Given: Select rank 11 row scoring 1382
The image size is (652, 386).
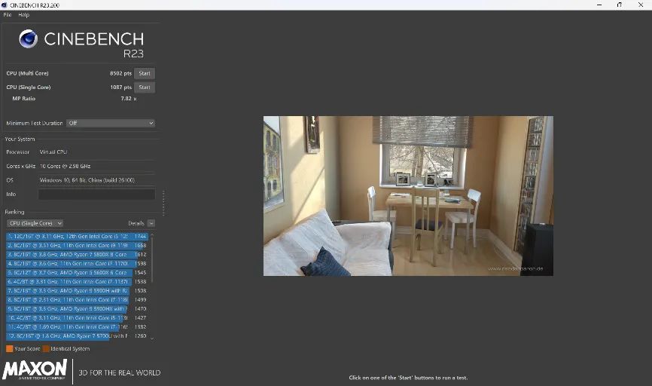Looking at the screenshot, I should click(x=77, y=327).
